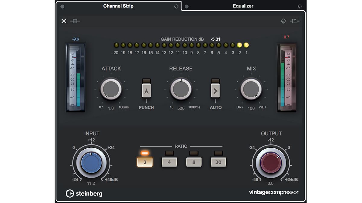Click the AUTO label
The image size is (362, 203).
coord(216,107)
